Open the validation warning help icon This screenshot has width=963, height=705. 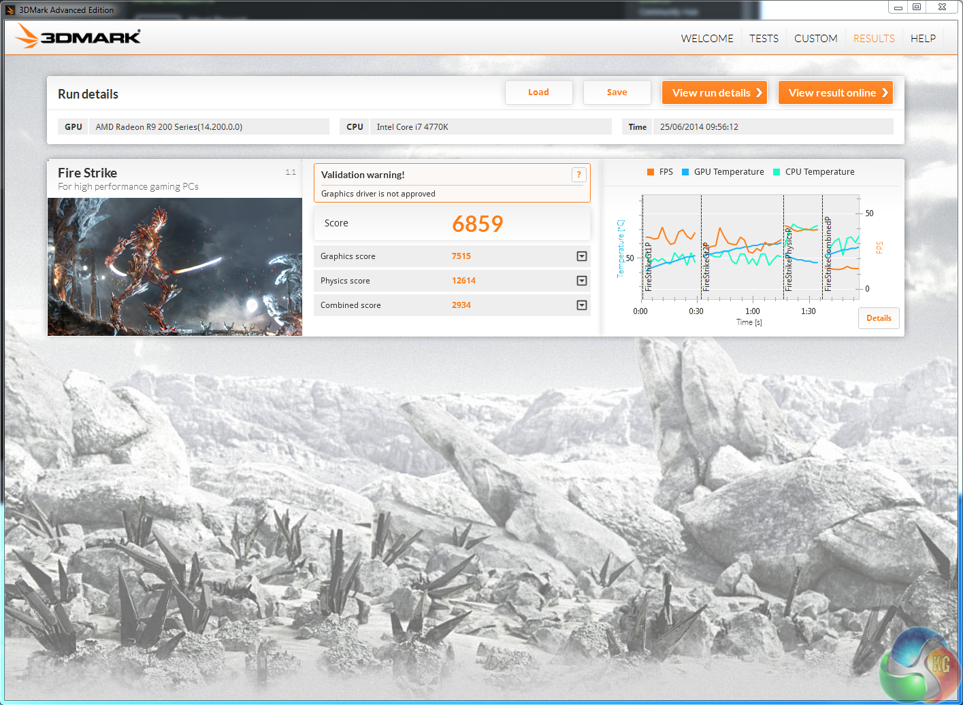[x=579, y=175]
